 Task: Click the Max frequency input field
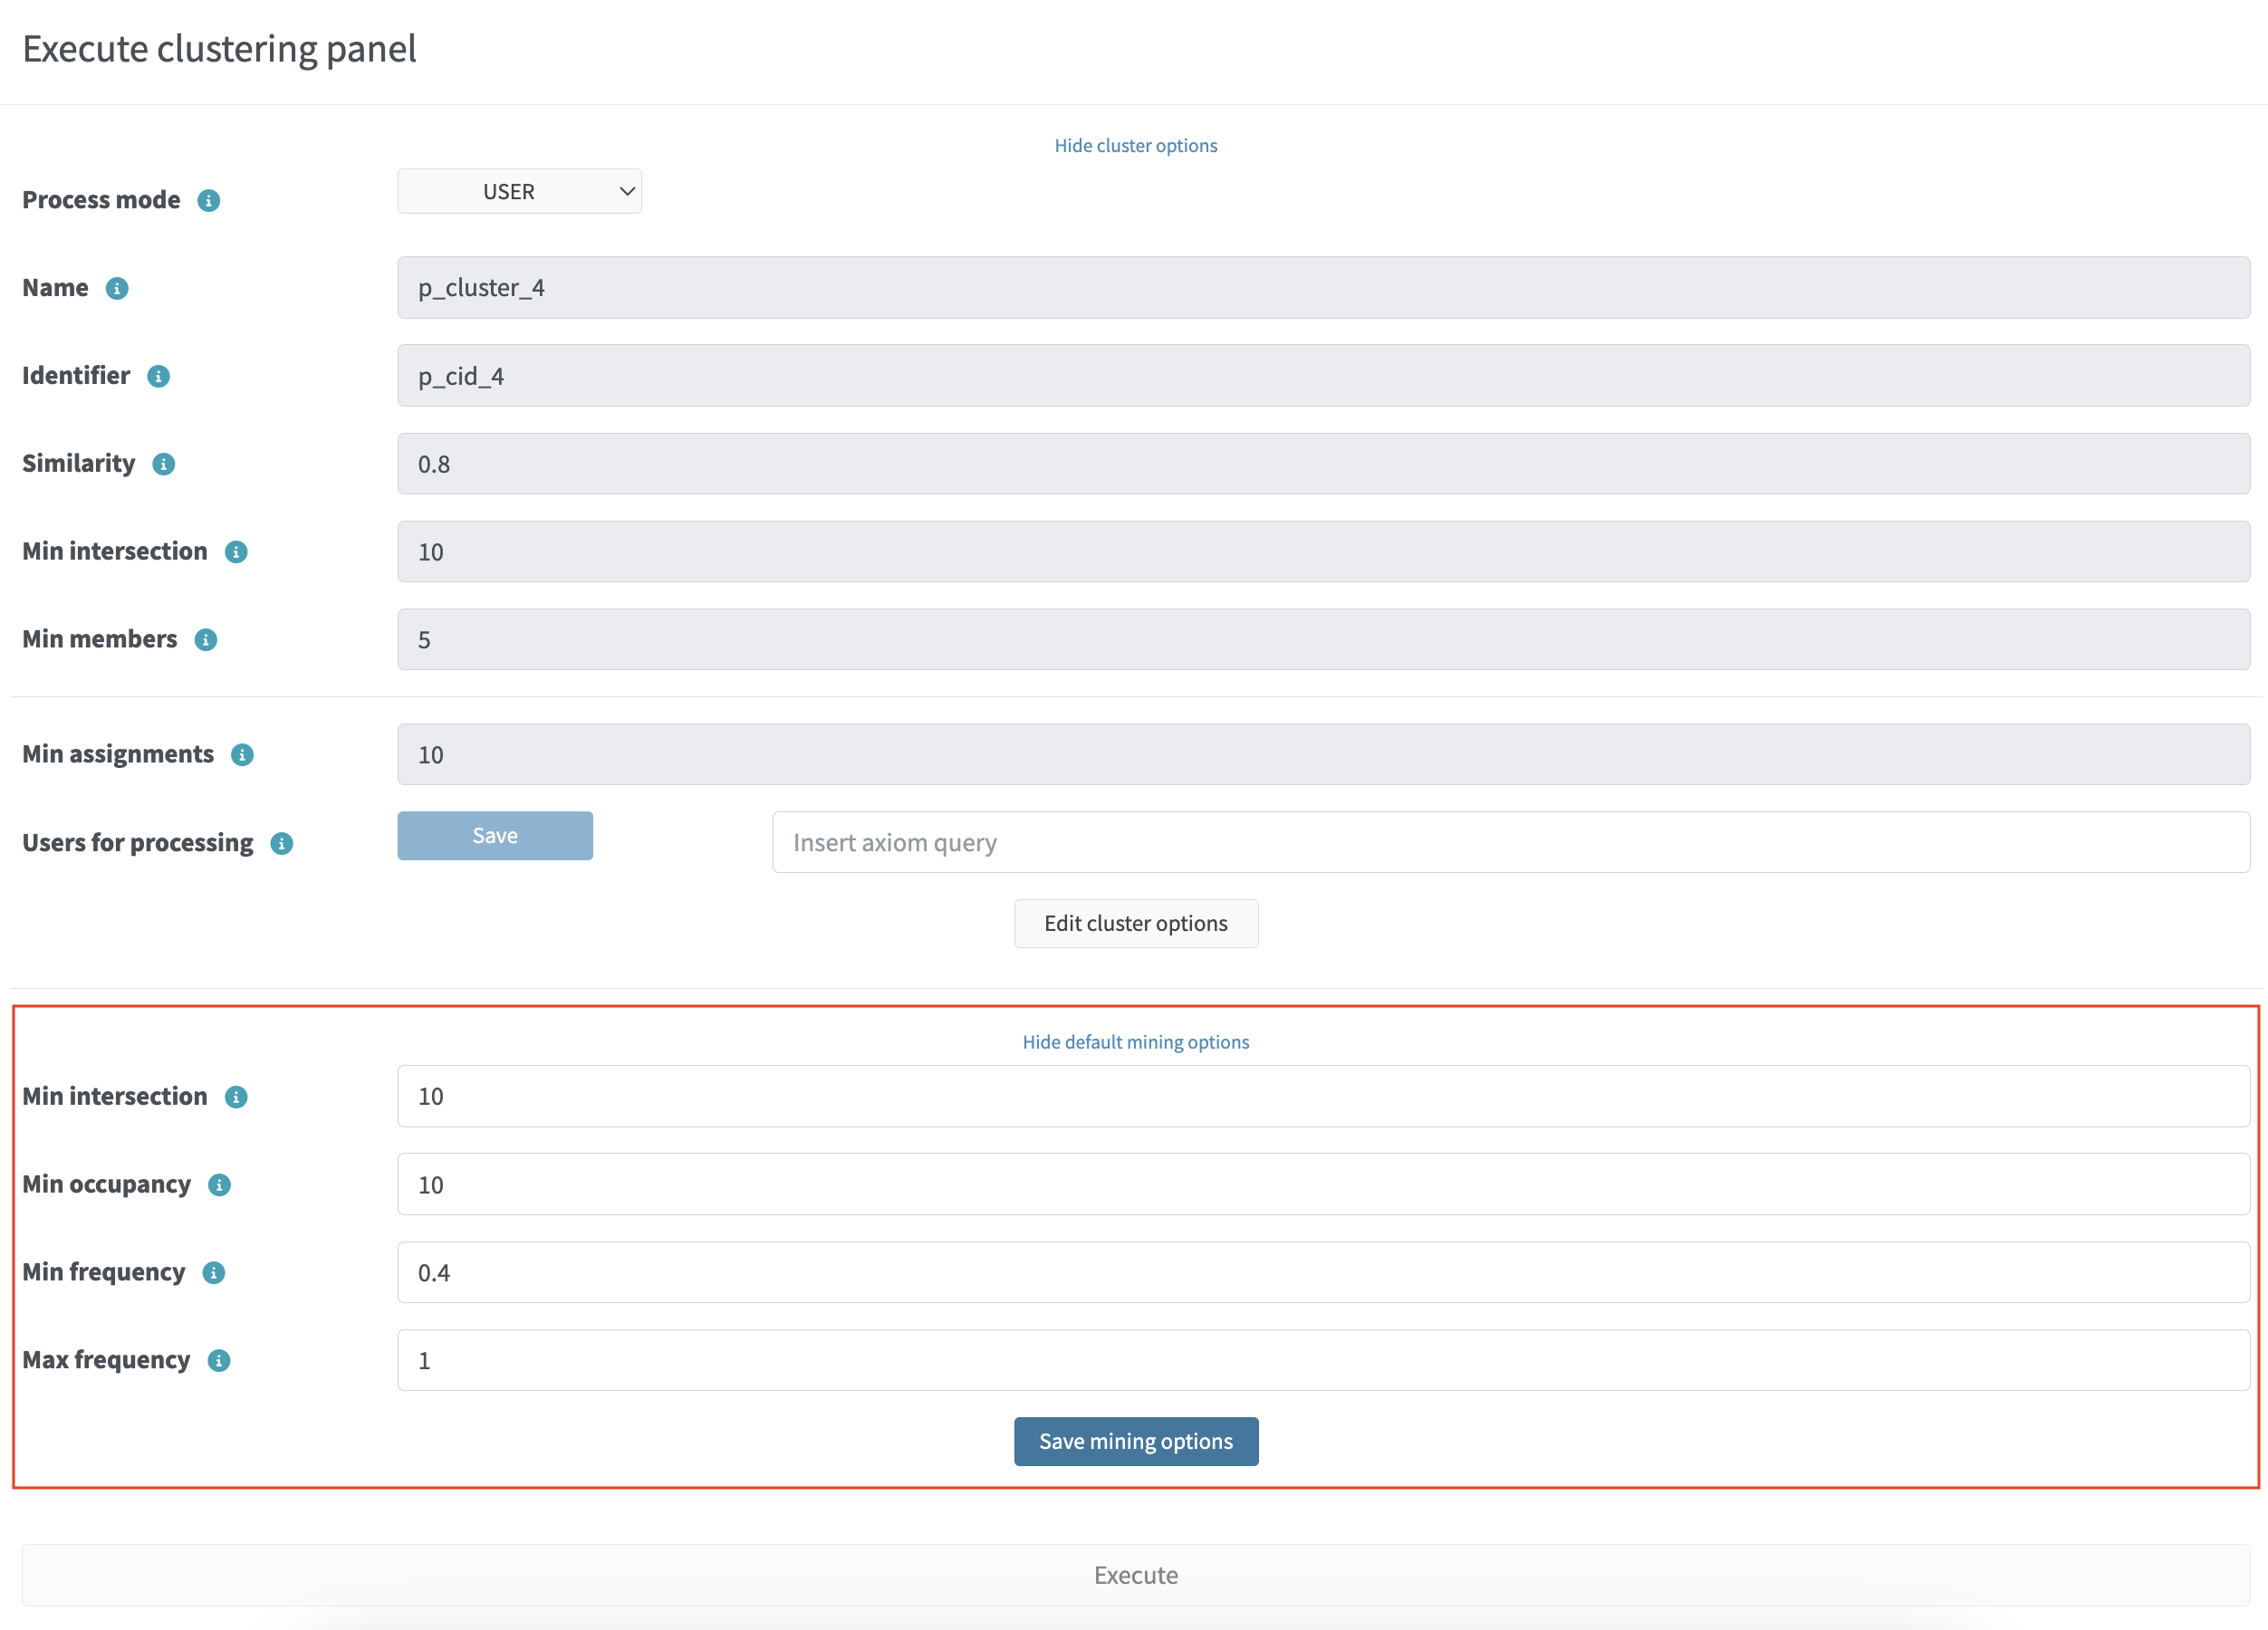pos(1322,1360)
